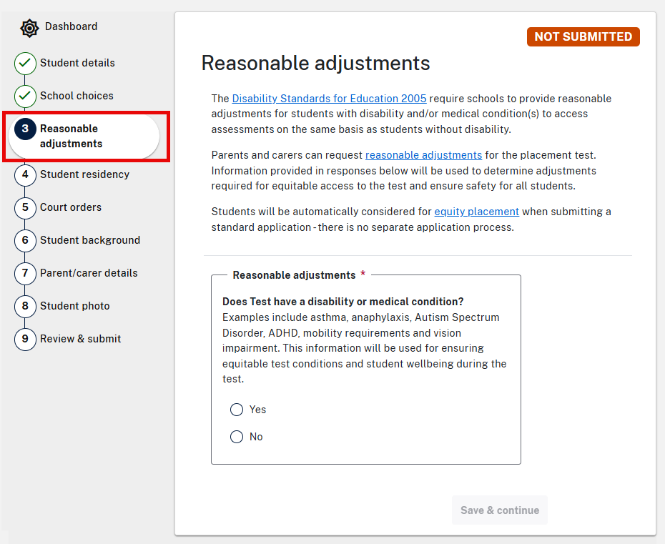Follow the reasonable adjustments hyperlink
Screen dimensions: 665x544
click(x=424, y=155)
